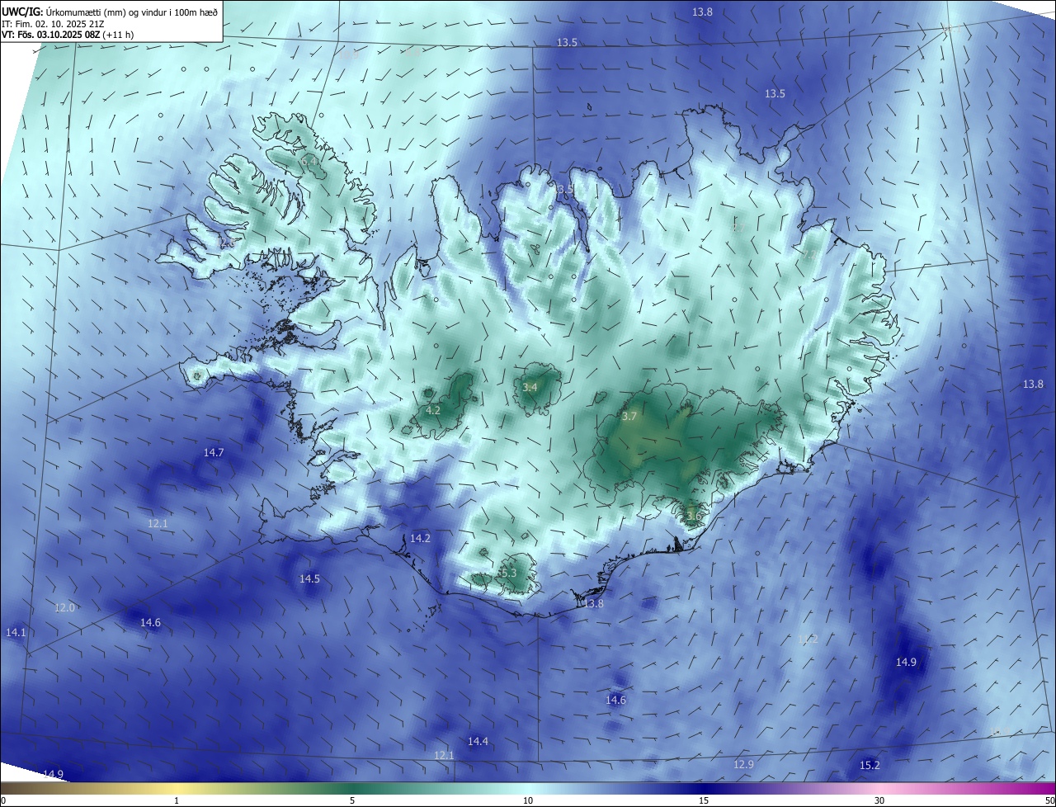This screenshot has height=807, width=1056.
Task: Click the '50' tick on the colour scale
Action: click(1049, 800)
